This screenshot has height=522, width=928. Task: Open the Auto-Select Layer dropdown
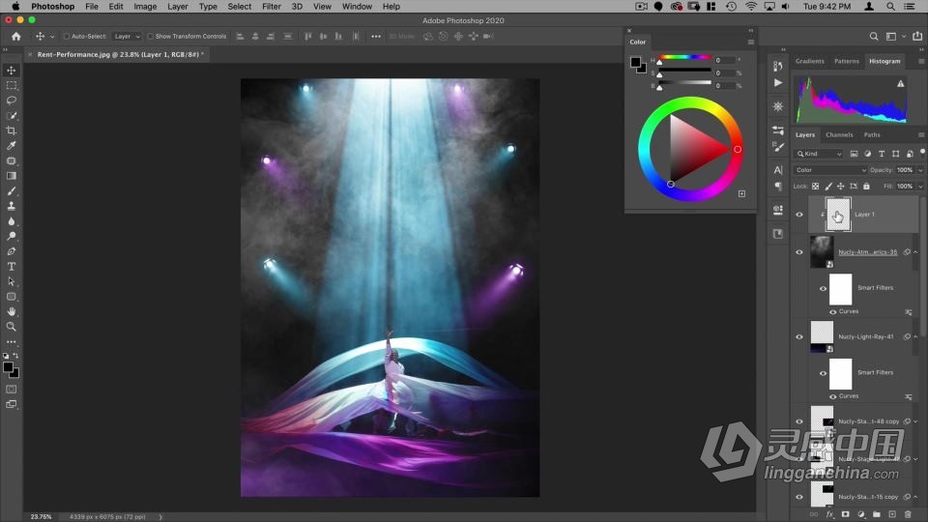click(x=126, y=37)
